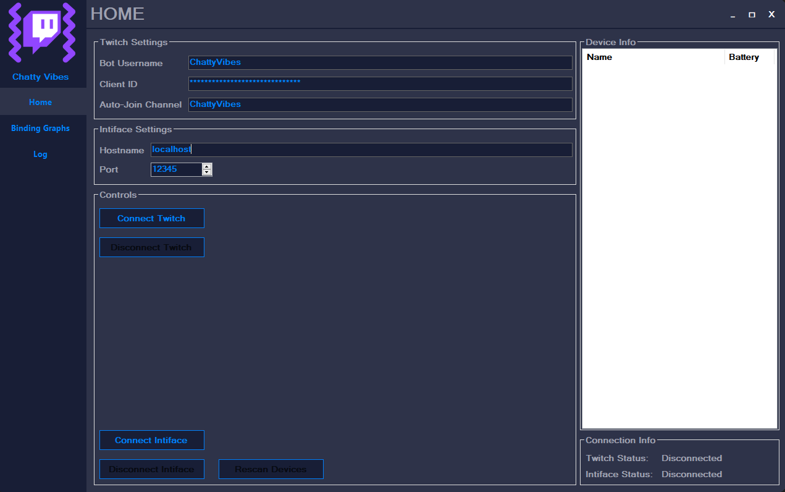The image size is (785, 492).
Task: Click the Rescan Devices button
Action: (x=271, y=469)
